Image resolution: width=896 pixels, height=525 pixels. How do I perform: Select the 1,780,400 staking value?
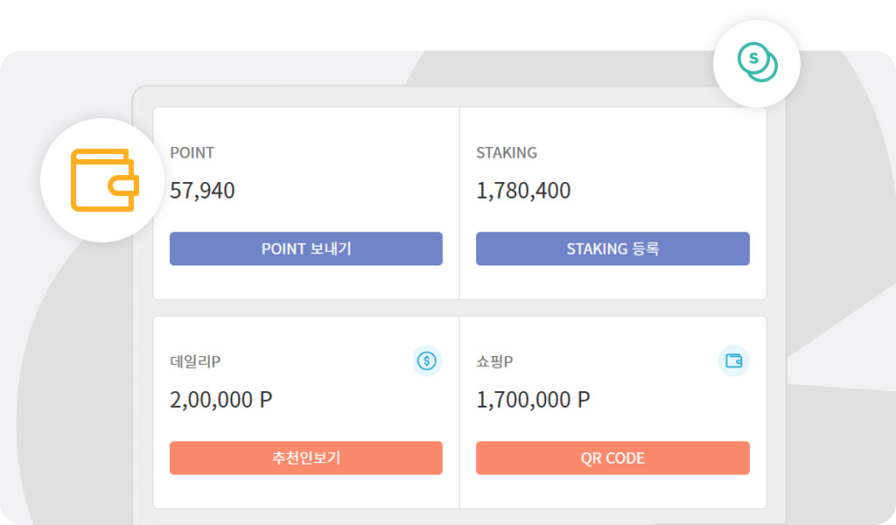[x=523, y=191]
